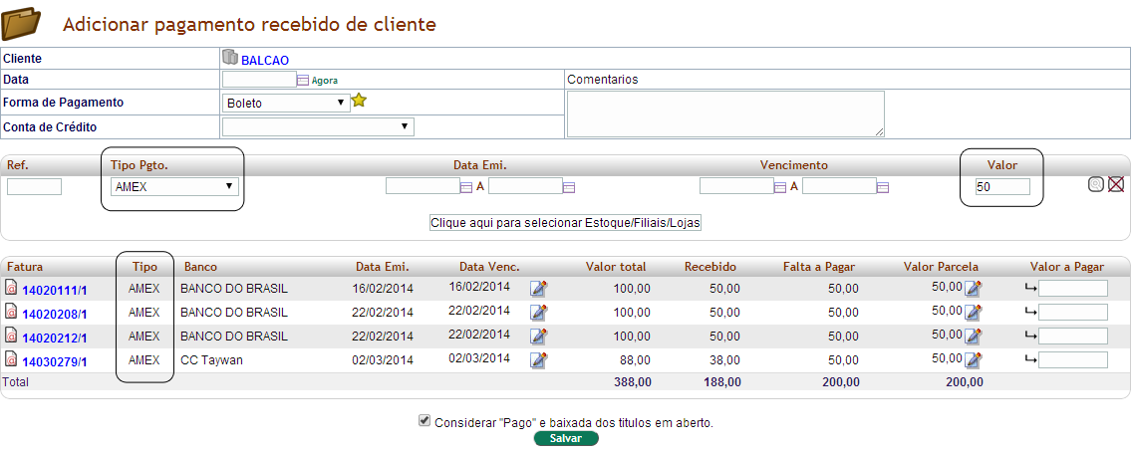1134x452 pixels.
Task: Open PDF icon of invoice 14020212/1
Action: [11, 336]
